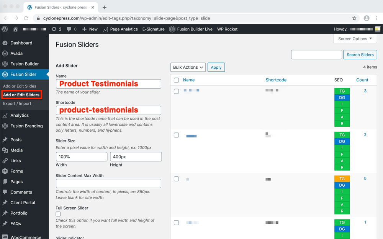Click the orange TG SEO badge
Viewport: 383px width, 239px height.
click(x=342, y=179)
